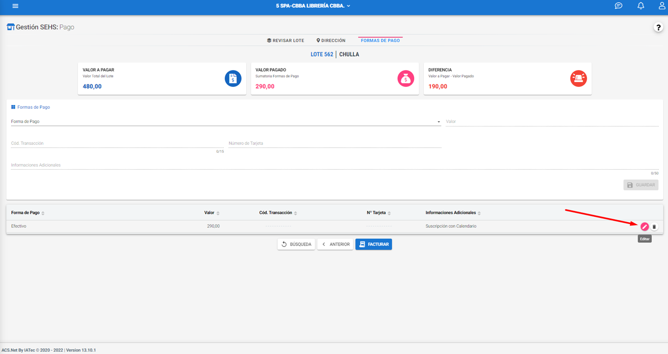
Task: Click the 290,00 cell in table row
Action: click(213, 226)
